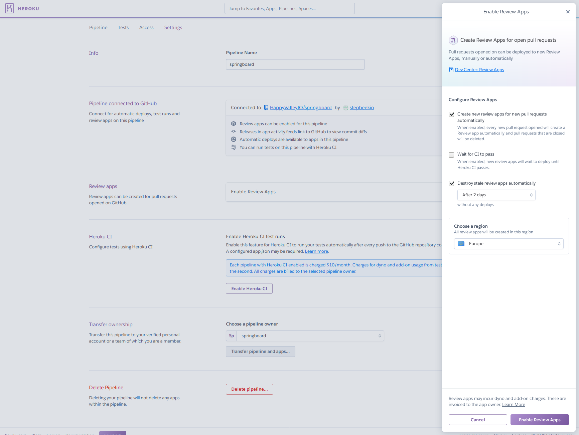Viewport: 579px width, 435px height.
Task: Open the After 2 days dropdown
Action: point(496,195)
